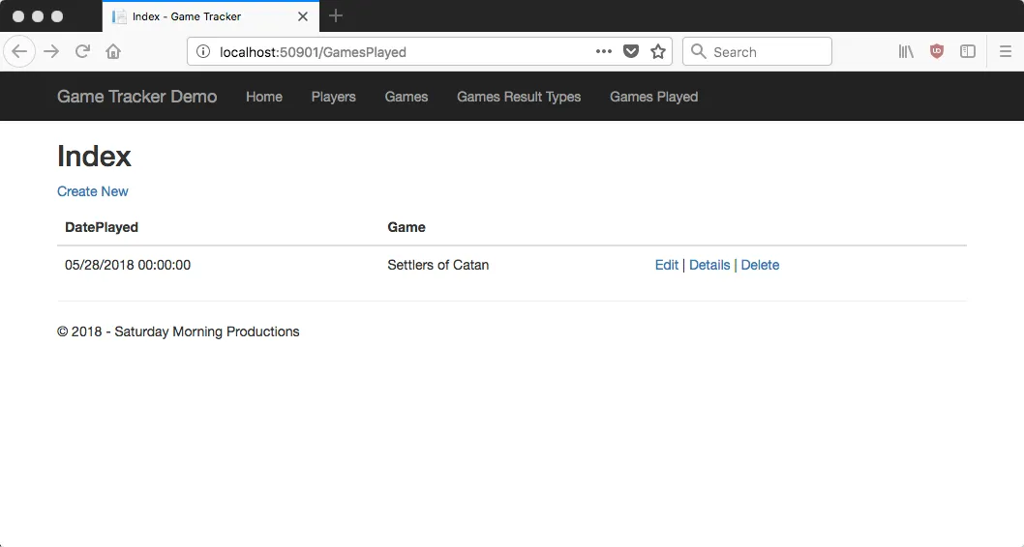Image resolution: width=1024 pixels, height=547 pixels.
Task: Open the browser home page icon
Action: click(x=113, y=51)
